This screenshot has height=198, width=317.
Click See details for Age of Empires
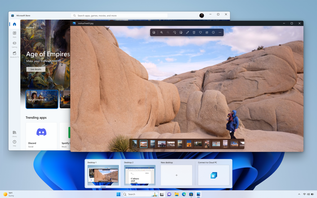pos(35,69)
